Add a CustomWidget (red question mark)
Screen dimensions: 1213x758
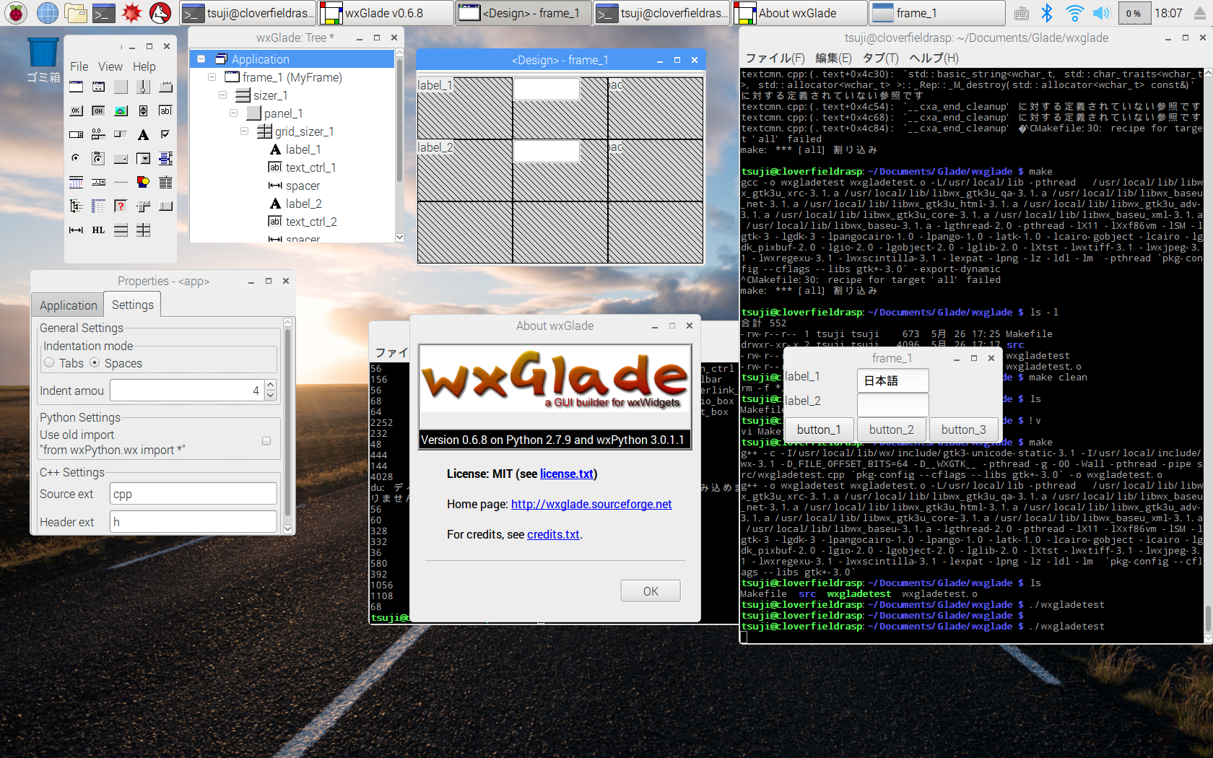pyautogui.click(x=121, y=206)
